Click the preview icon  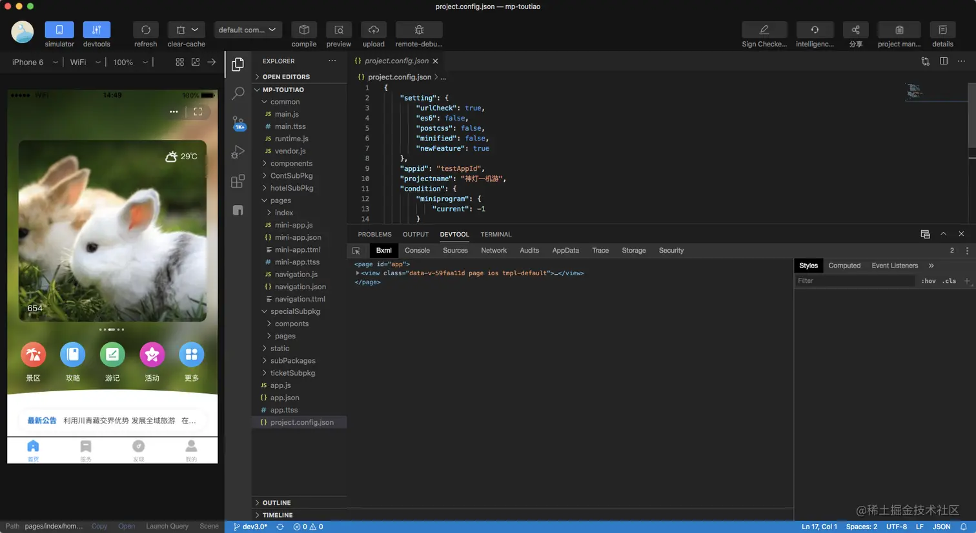click(339, 30)
